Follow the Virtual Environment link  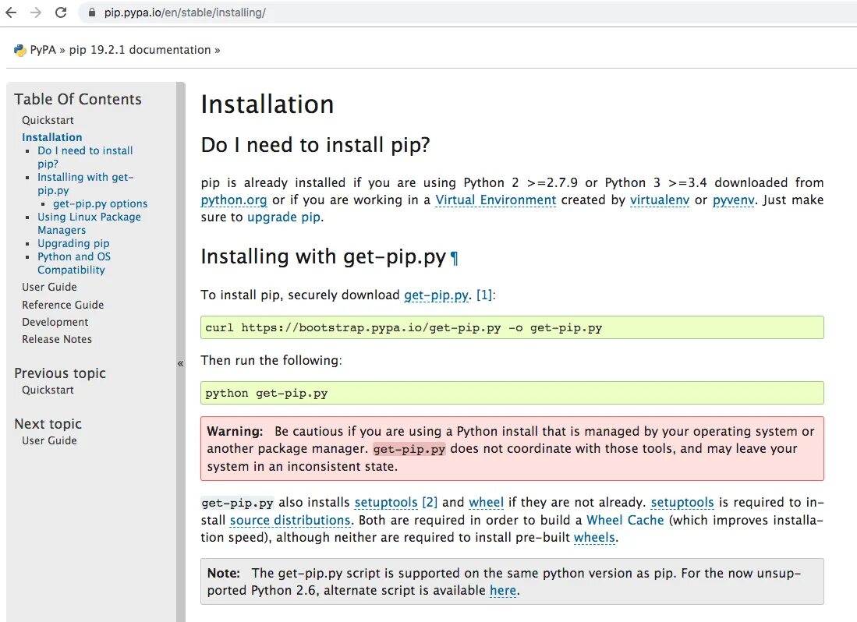pyautogui.click(x=496, y=200)
